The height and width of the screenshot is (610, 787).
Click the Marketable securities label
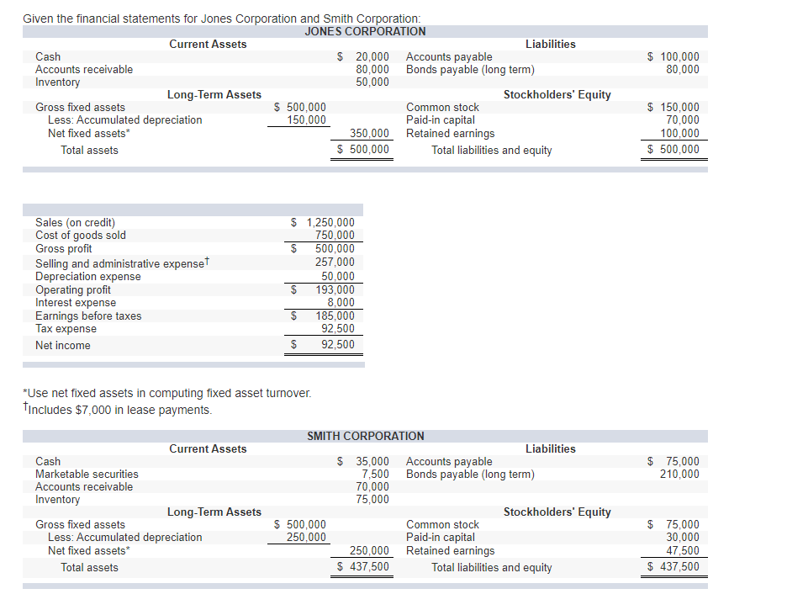pos(87,474)
